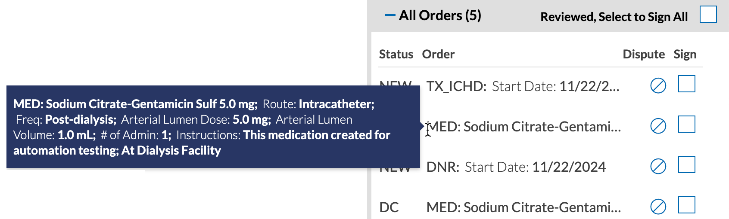This screenshot has height=219, width=729.
Task: Tick sign checkbox for DNR order
Action: point(687,164)
